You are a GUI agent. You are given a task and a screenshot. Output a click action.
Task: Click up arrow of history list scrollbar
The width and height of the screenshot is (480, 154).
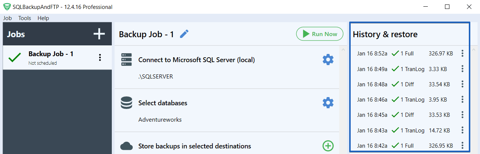point(474,49)
